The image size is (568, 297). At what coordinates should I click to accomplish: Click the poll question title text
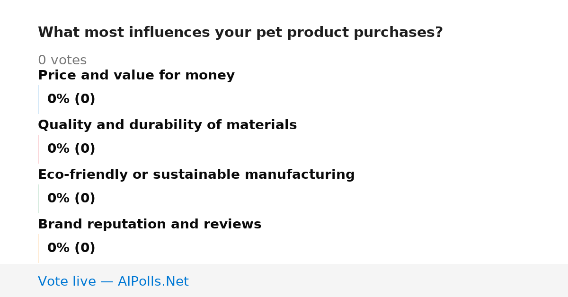240,33
